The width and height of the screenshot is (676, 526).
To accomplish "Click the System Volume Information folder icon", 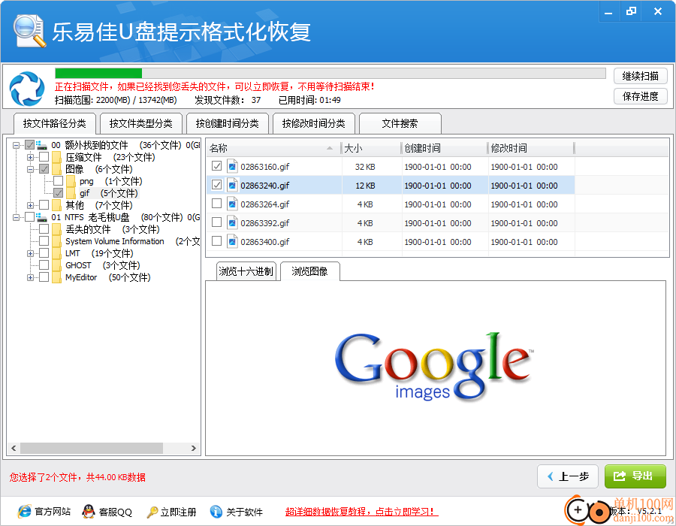I will pyautogui.click(x=56, y=241).
